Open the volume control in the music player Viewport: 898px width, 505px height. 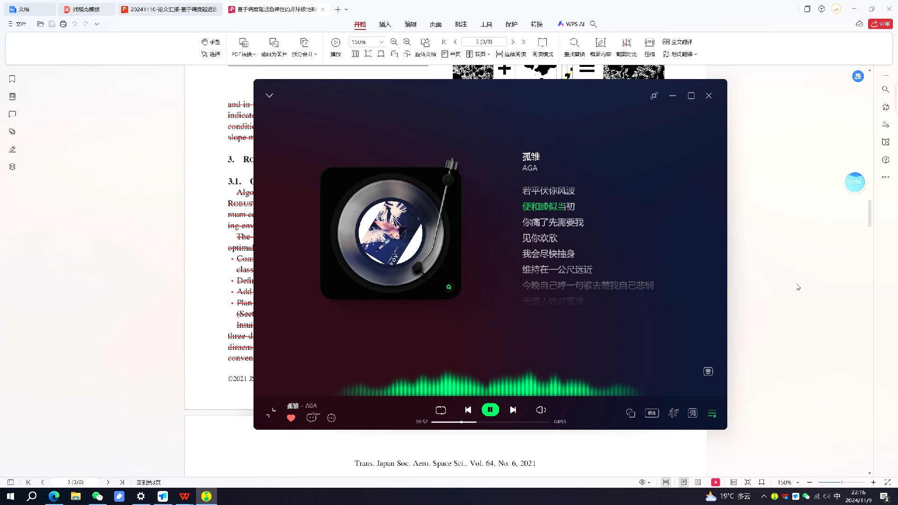(x=541, y=410)
